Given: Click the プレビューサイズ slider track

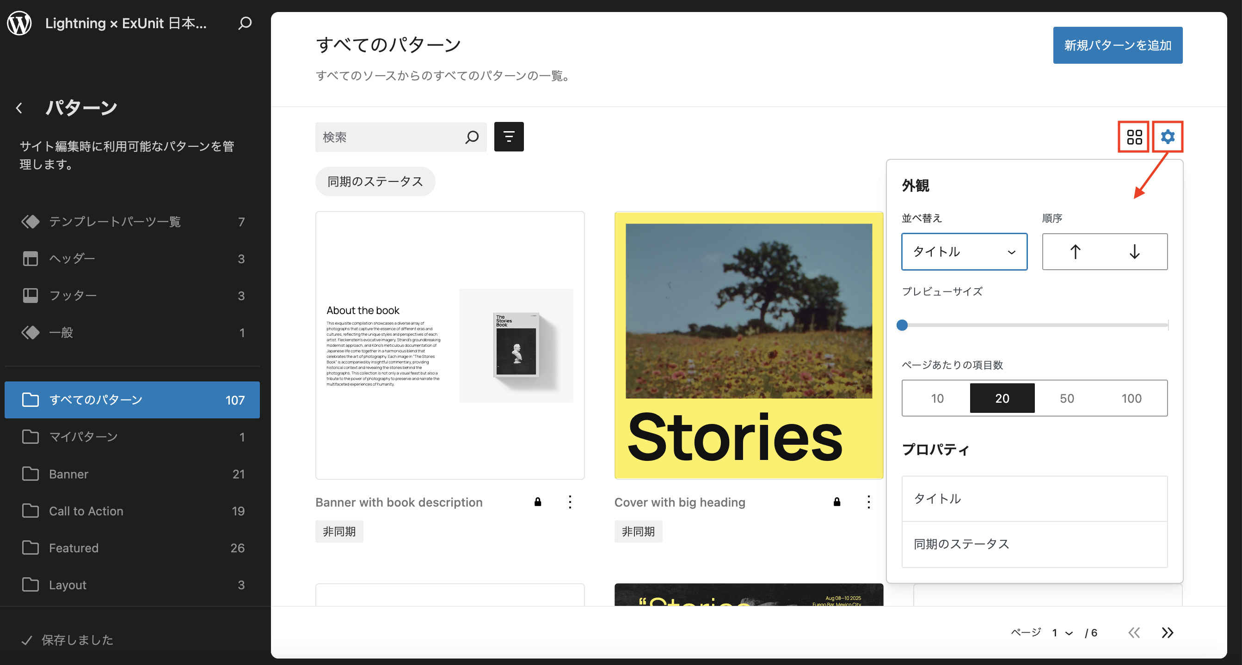Looking at the screenshot, I should point(1035,325).
